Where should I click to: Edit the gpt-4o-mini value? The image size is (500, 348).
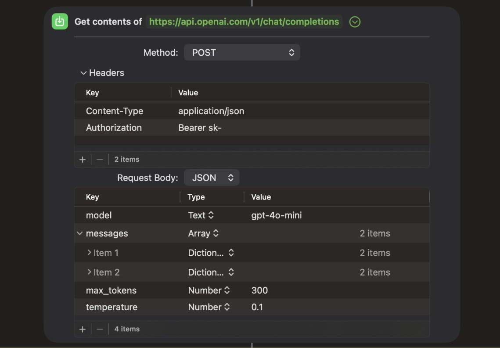[277, 215]
